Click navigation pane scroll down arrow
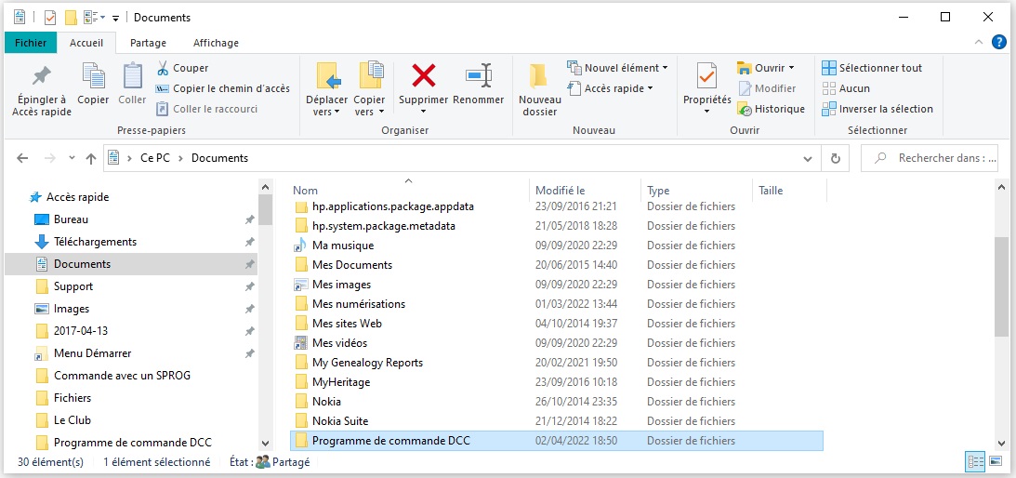 tap(265, 443)
